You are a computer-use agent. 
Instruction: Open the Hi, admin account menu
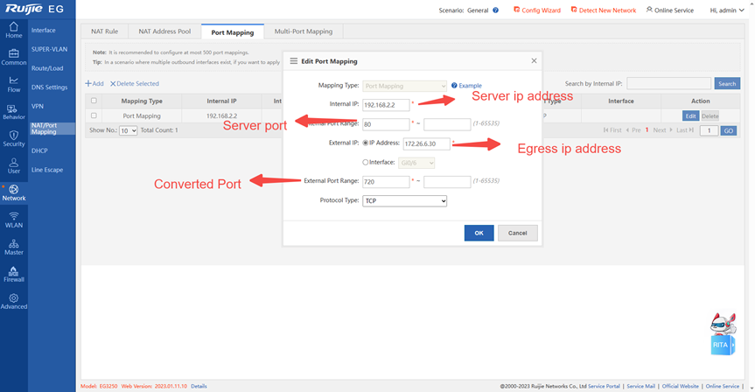pos(727,10)
